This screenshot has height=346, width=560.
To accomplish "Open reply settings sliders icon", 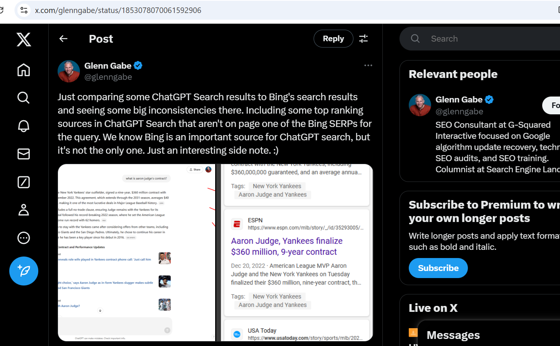I will (x=363, y=39).
